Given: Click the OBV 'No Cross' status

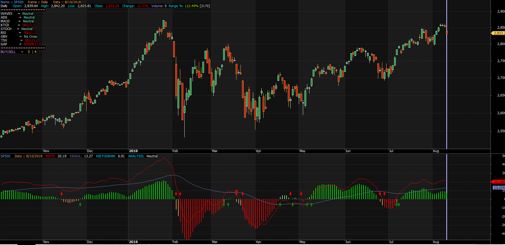Looking at the screenshot, I should coord(30,36).
